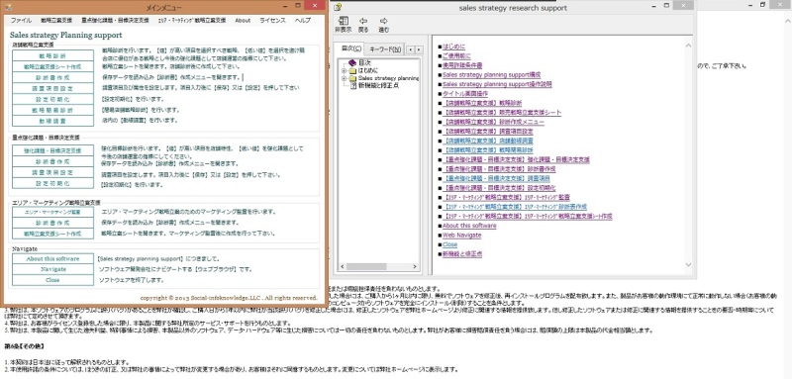Click folder icon beside Sales strategy planning tree item

point(352,78)
